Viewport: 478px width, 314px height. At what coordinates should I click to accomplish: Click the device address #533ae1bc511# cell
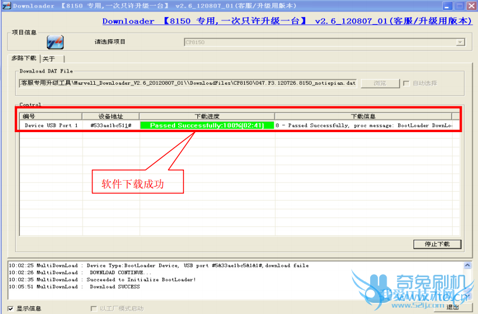[111, 125]
